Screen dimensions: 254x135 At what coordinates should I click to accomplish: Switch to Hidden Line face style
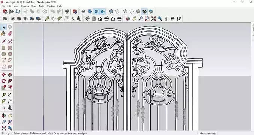point(132,12)
